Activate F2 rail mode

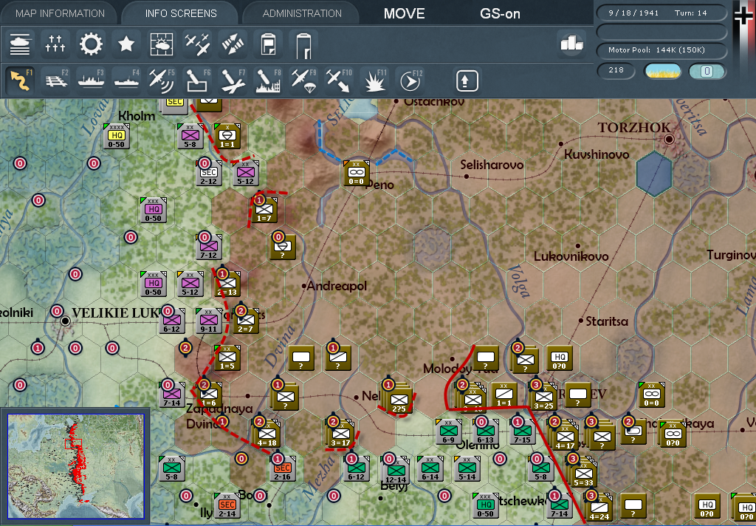coord(55,80)
